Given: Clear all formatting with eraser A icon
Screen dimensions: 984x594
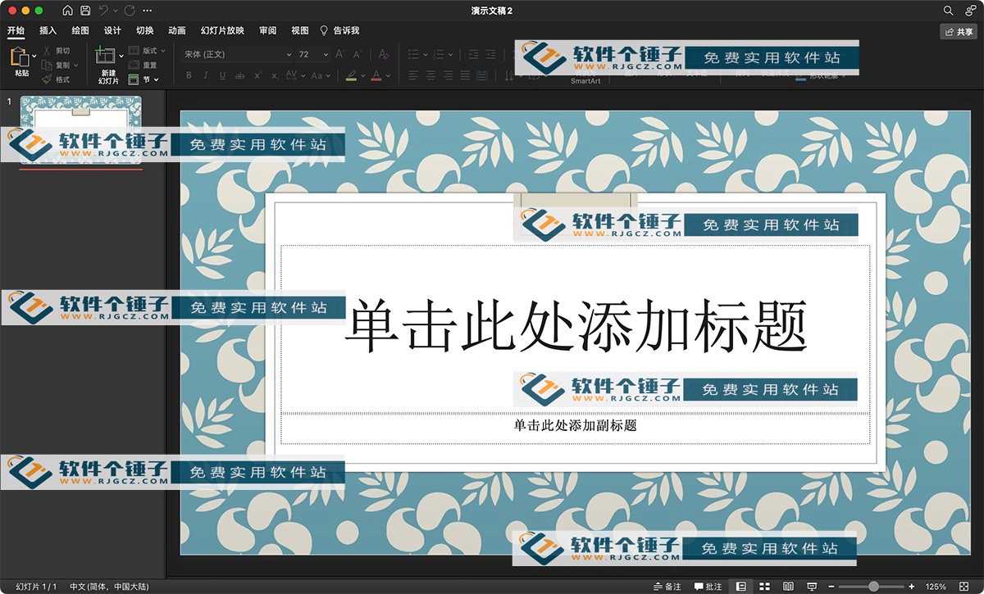Looking at the screenshot, I should click(x=383, y=54).
